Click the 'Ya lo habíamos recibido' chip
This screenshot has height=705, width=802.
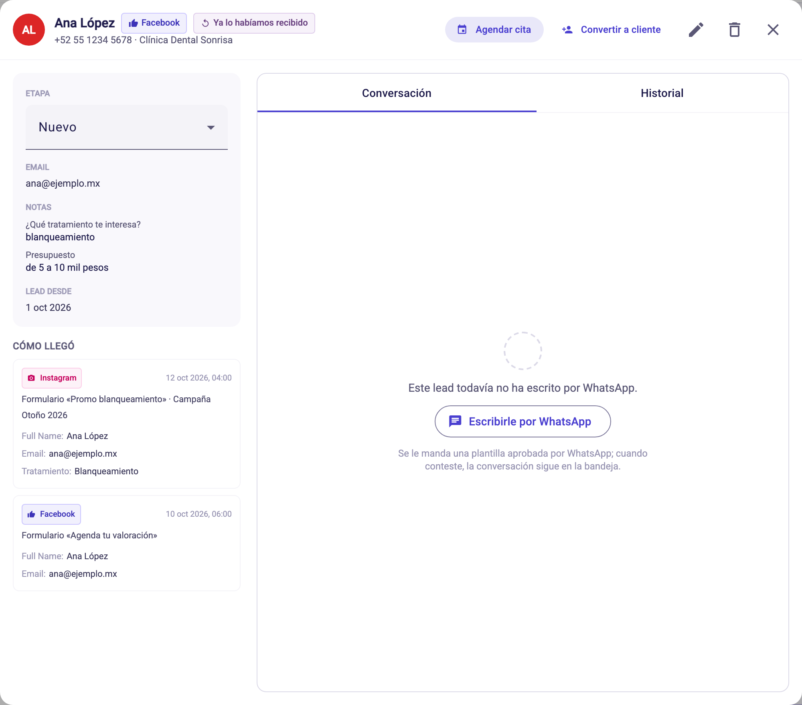[x=254, y=23]
